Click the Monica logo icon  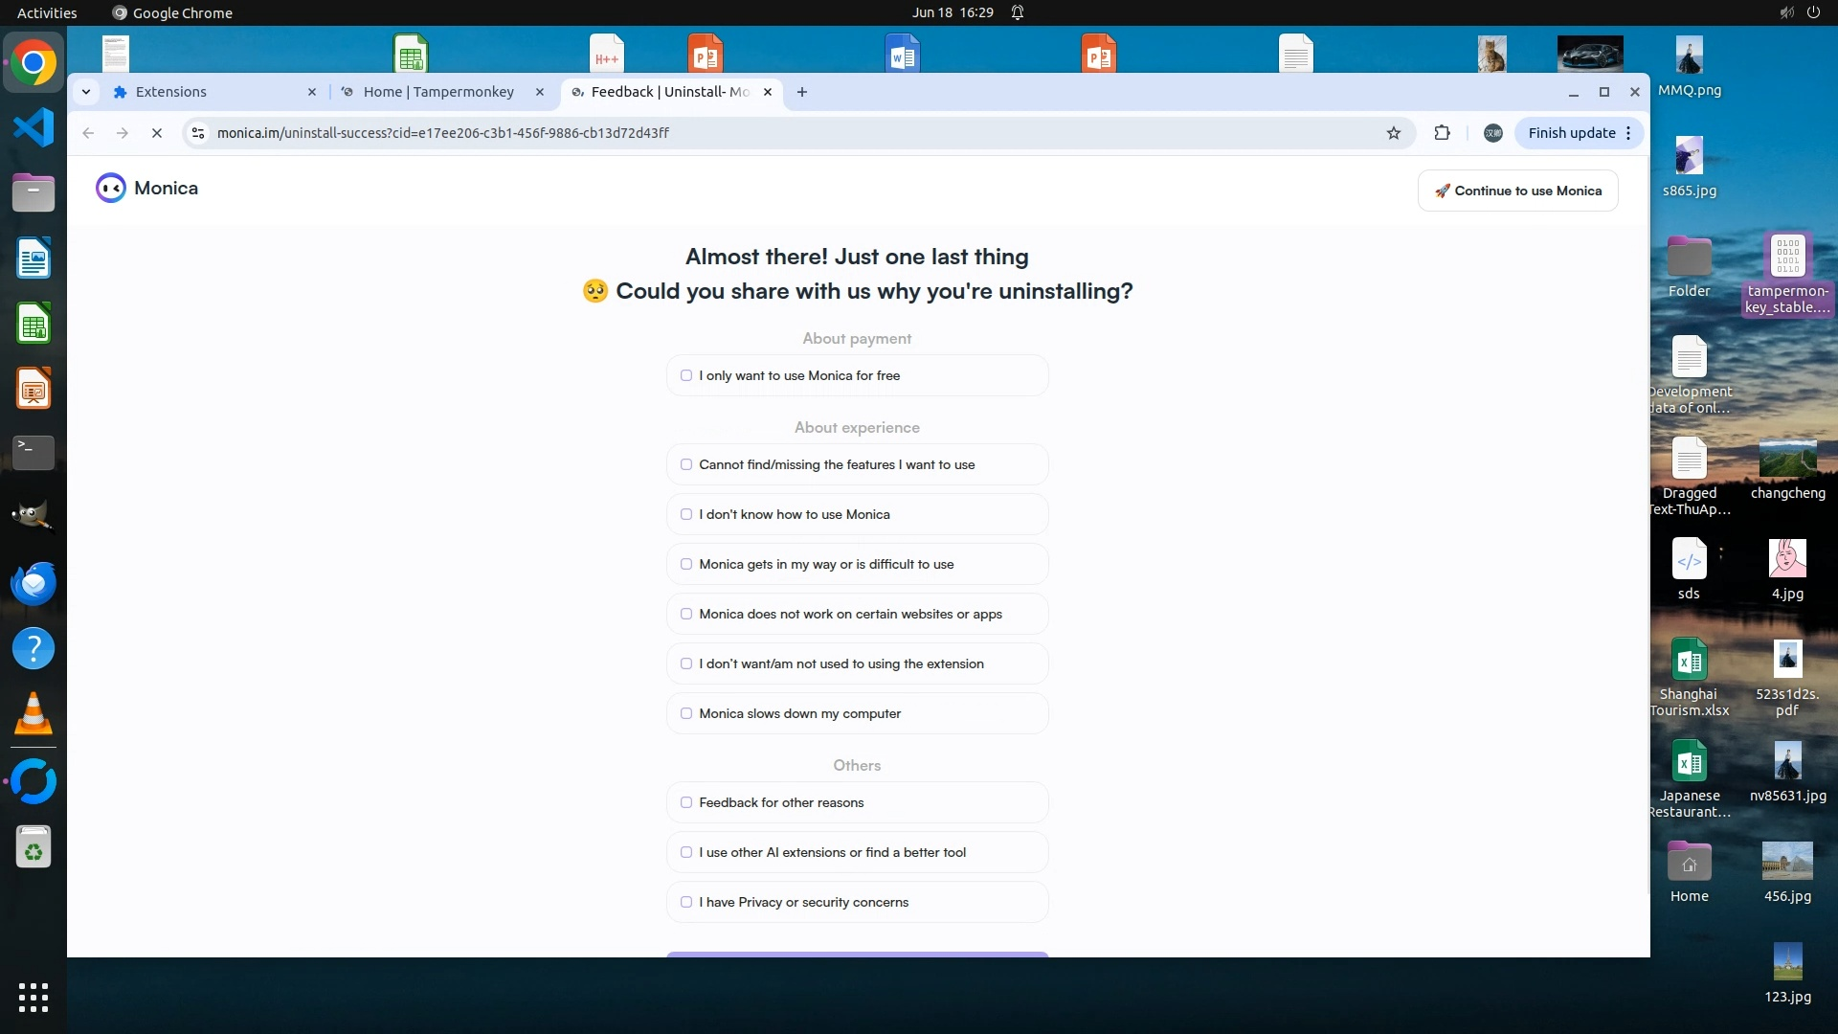tap(111, 189)
